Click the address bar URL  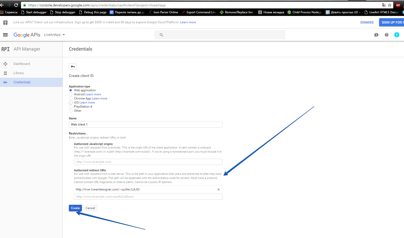[97, 5]
